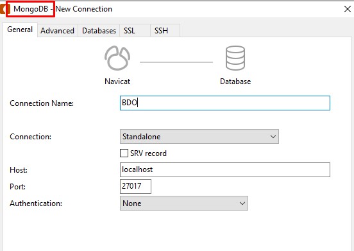Click the Navicat logo icon

117,58
